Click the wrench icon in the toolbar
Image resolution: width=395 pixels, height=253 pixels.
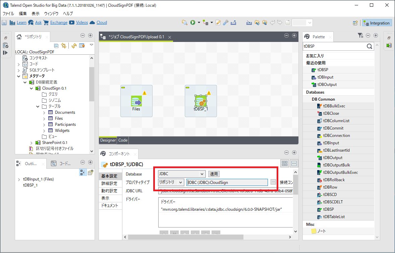pyautogui.click(x=226, y=23)
